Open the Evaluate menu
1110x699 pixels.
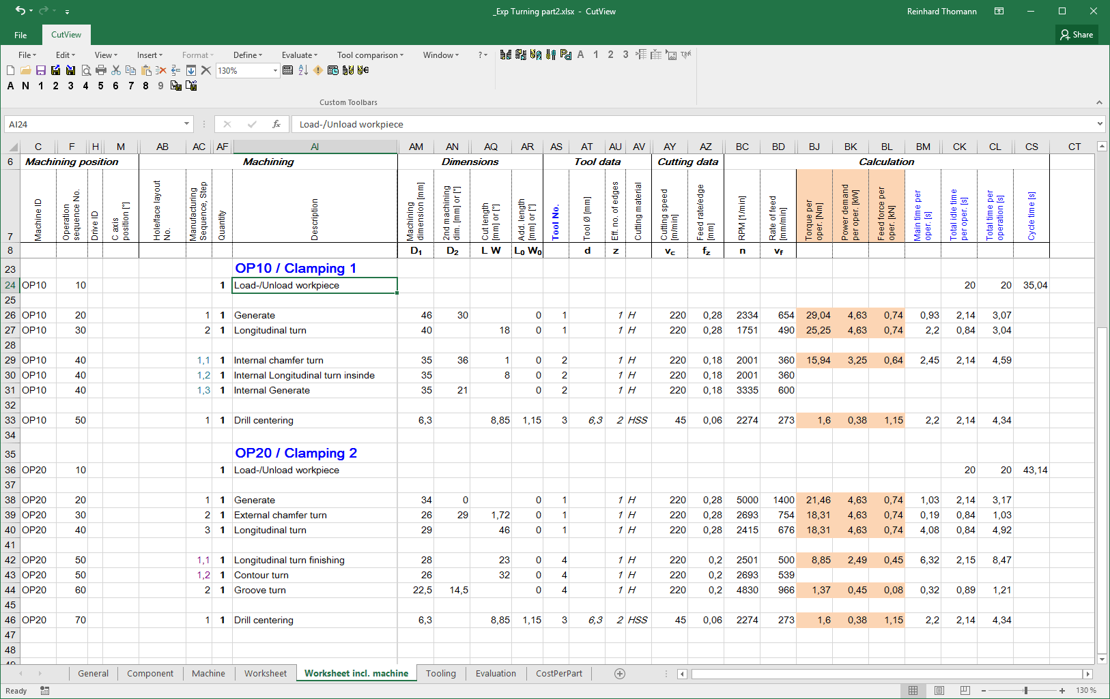point(299,55)
